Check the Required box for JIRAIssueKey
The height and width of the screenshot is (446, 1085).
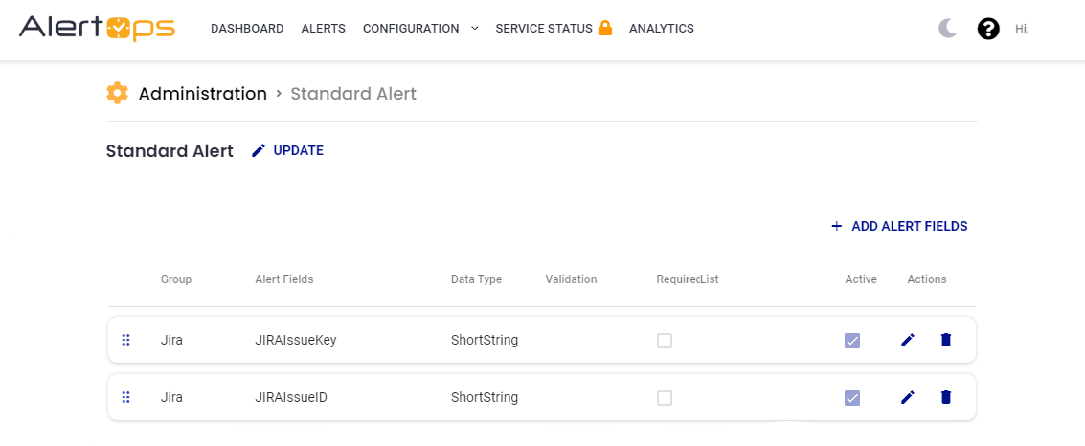click(x=665, y=341)
